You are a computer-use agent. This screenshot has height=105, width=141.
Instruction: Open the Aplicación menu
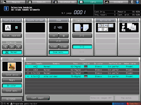106,20
